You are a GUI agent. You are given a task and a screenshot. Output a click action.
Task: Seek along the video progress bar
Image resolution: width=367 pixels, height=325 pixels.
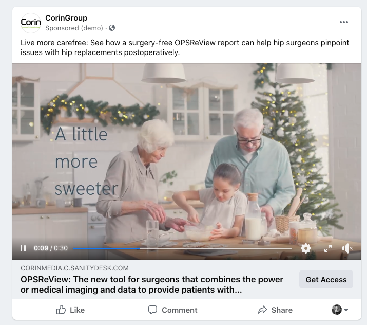click(182, 248)
